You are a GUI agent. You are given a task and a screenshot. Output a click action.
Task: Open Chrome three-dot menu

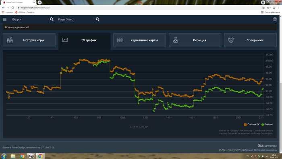pos(279,8)
